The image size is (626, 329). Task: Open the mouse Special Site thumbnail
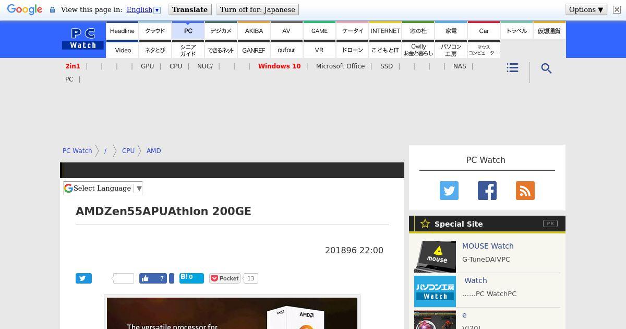click(435, 256)
